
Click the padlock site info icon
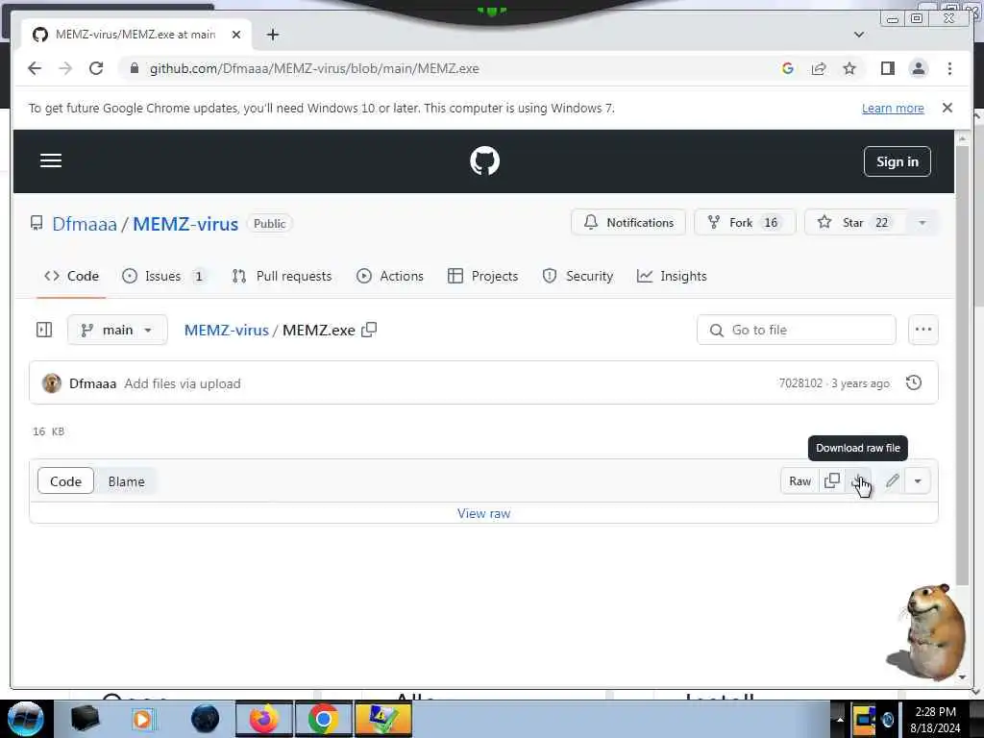coord(134,68)
